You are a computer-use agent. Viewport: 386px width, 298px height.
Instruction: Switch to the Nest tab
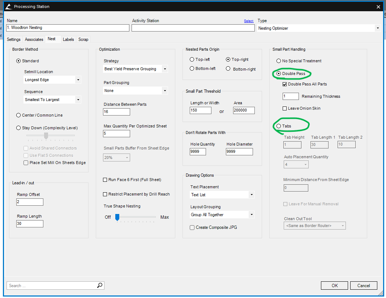(x=51, y=39)
